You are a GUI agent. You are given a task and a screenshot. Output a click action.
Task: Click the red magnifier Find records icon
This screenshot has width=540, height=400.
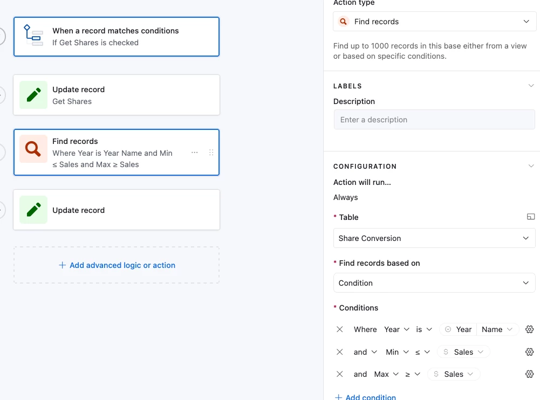click(33, 149)
